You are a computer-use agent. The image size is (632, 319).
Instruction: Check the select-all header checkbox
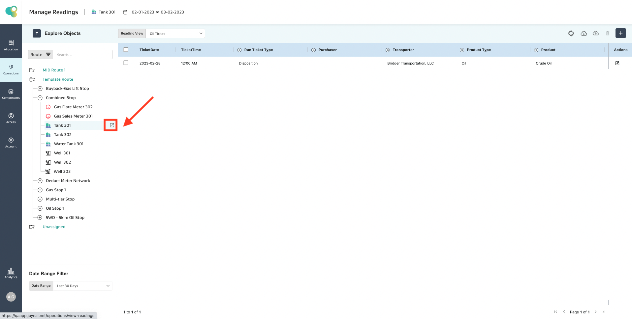(126, 50)
